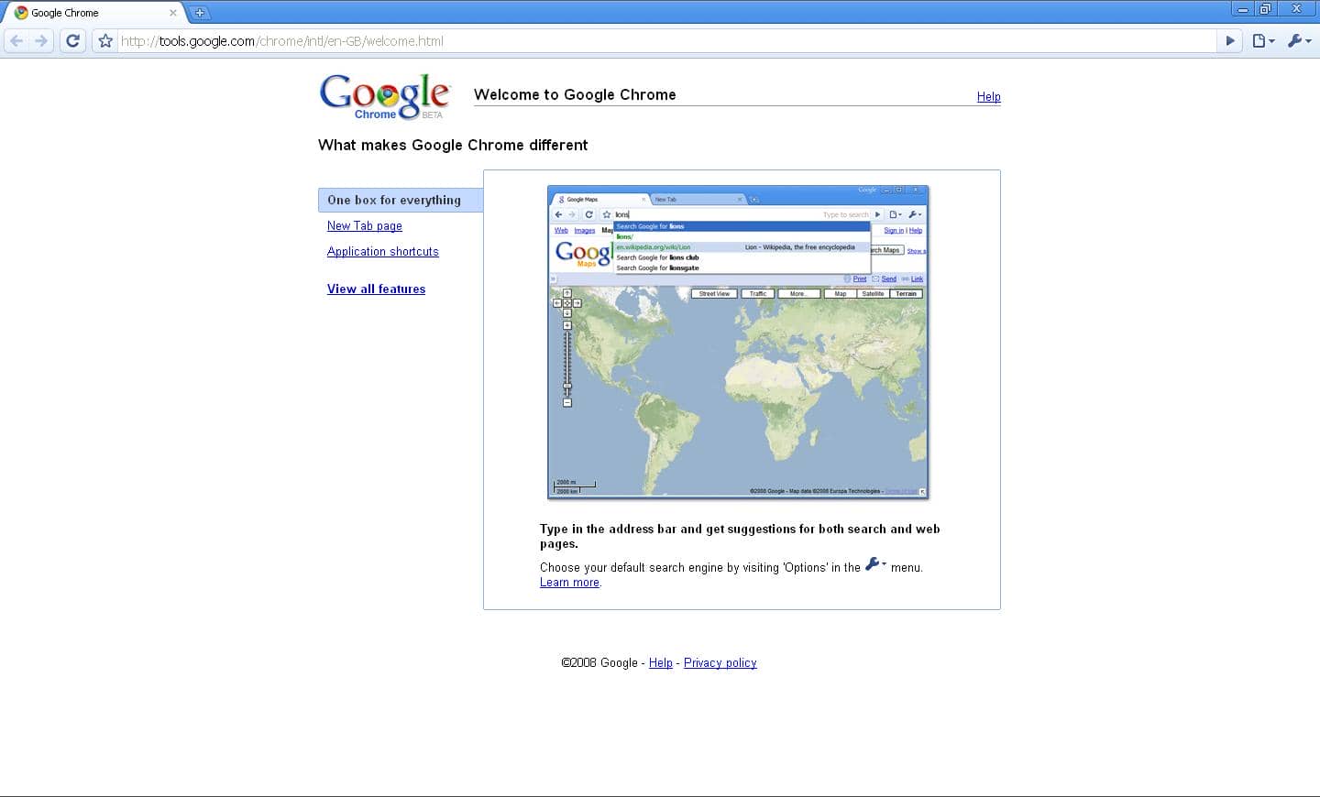The height and width of the screenshot is (797, 1320).
Task: Bookmark this page with the star icon
Action: click(x=105, y=41)
